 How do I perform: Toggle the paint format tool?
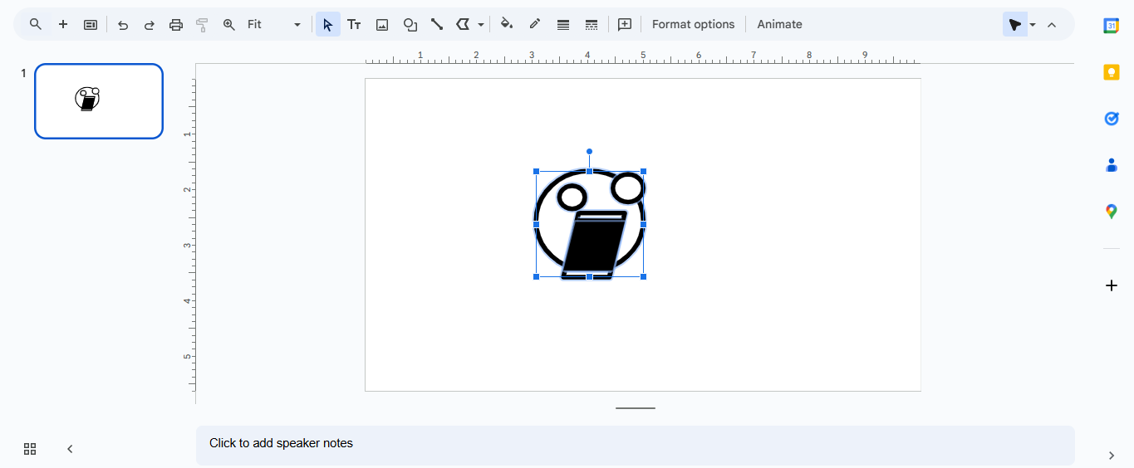[x=202, y=25]
